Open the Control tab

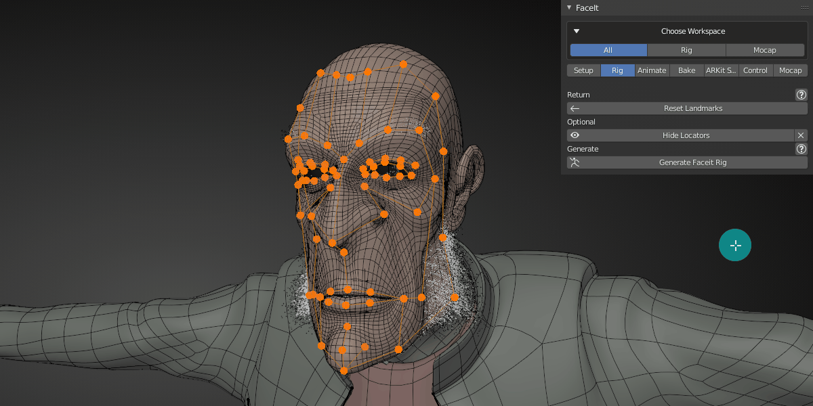755,70
